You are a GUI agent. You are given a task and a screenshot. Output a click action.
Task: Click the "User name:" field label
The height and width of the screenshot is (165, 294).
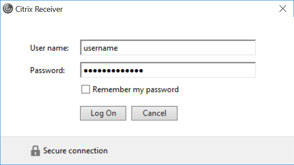[50, 48]
